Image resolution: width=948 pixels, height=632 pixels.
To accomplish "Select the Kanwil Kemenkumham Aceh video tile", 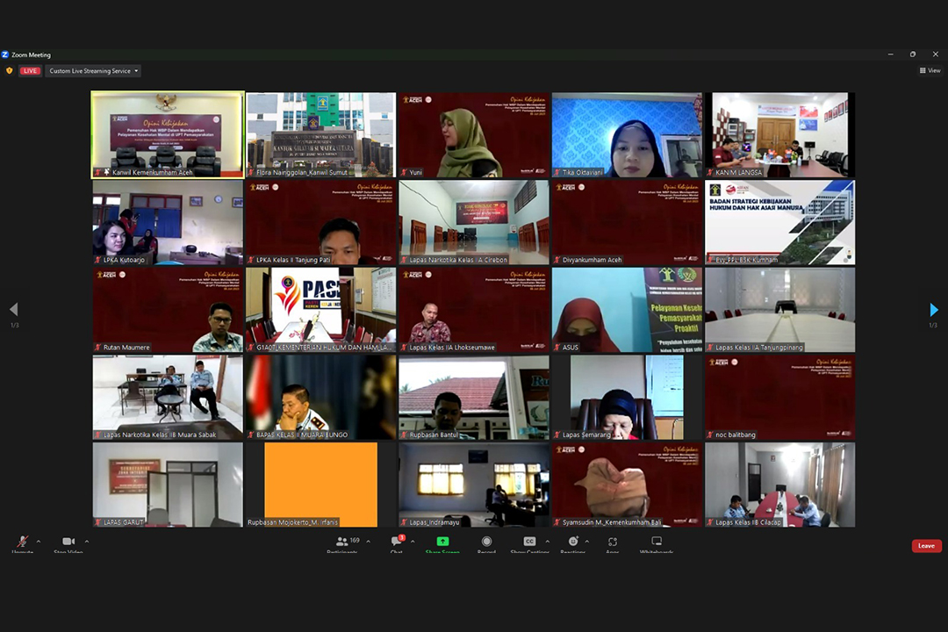I will [x=168, y=133].
